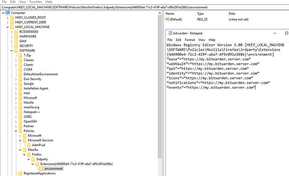Select the Microsoft key under SOFTWARE
Image resolution: width=289 pixels, height=176 pixels.
[30, 98]
